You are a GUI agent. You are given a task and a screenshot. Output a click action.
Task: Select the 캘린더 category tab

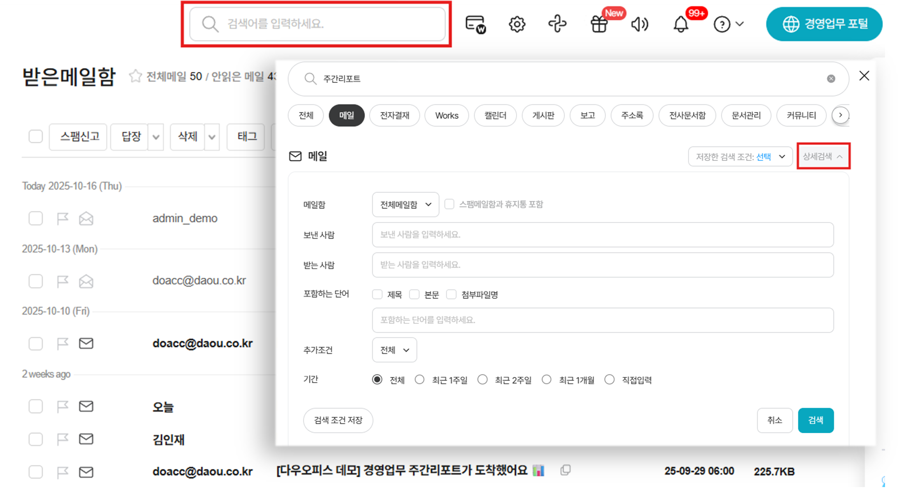tap(495, 116)
